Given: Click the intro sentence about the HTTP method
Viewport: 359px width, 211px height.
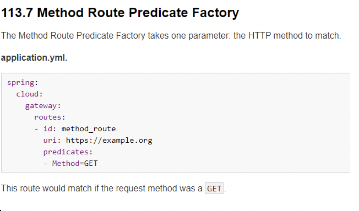Looking at the screenshot, I should tap(171, 36).
